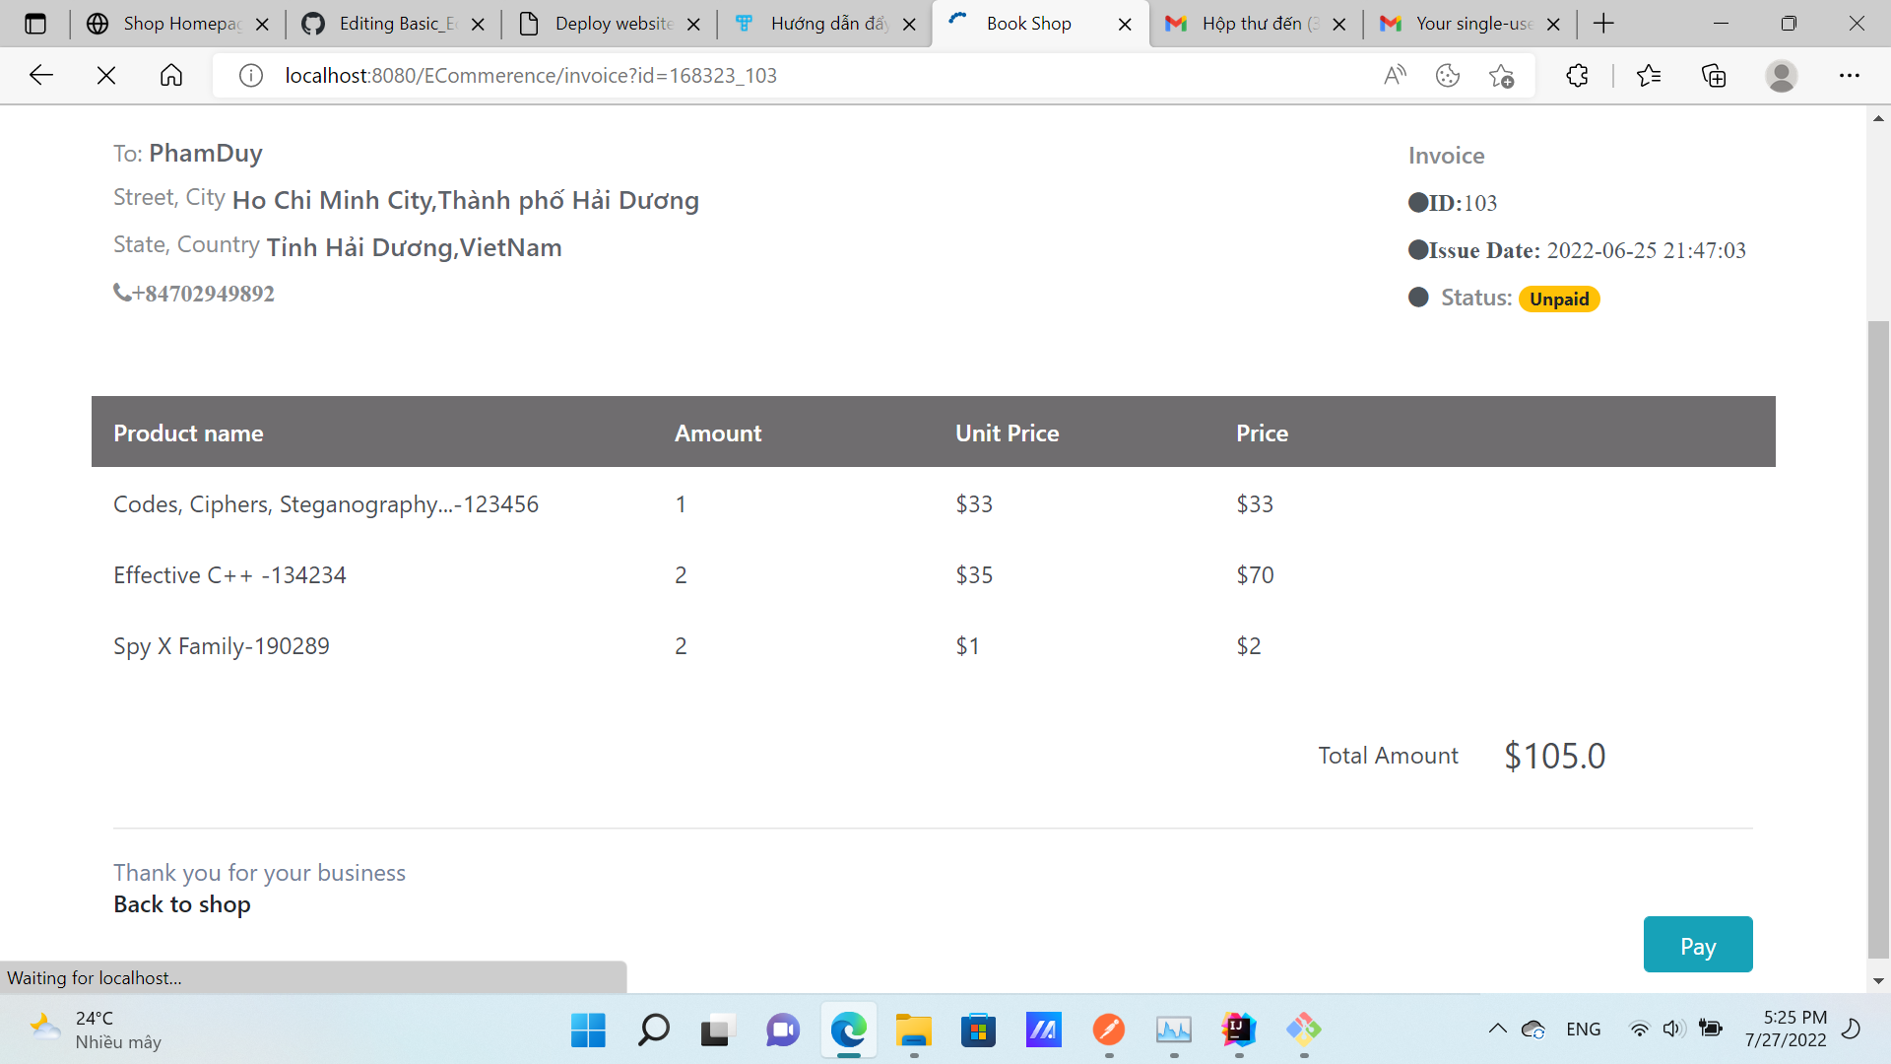Screen dimensions: 1891x1064
Task: Click Effective C++ -134234 product row
Action: click(x=934, y=575)
